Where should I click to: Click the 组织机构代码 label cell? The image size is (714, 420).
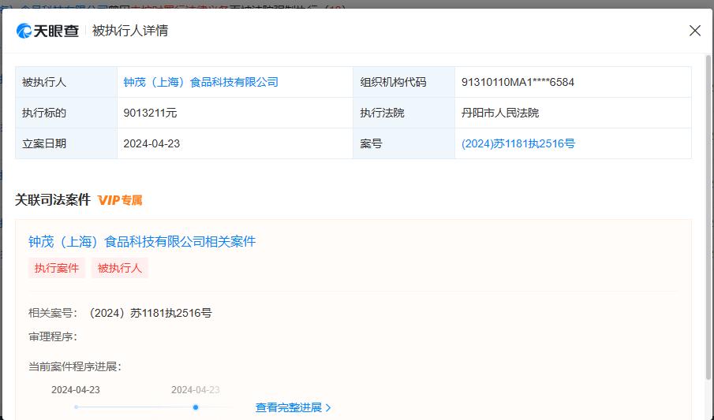tap(404, 83)
